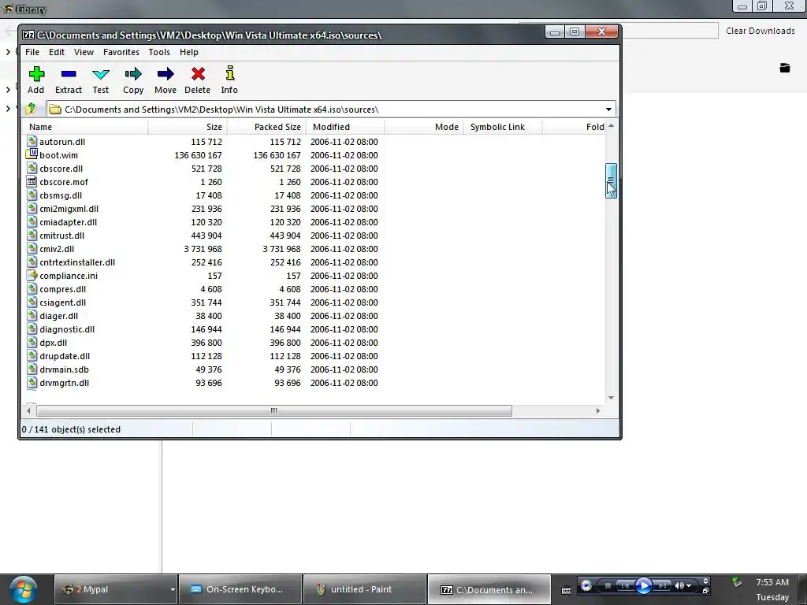
Task: Click the Copy toolbar icon
Action: (x=132, y=75)
